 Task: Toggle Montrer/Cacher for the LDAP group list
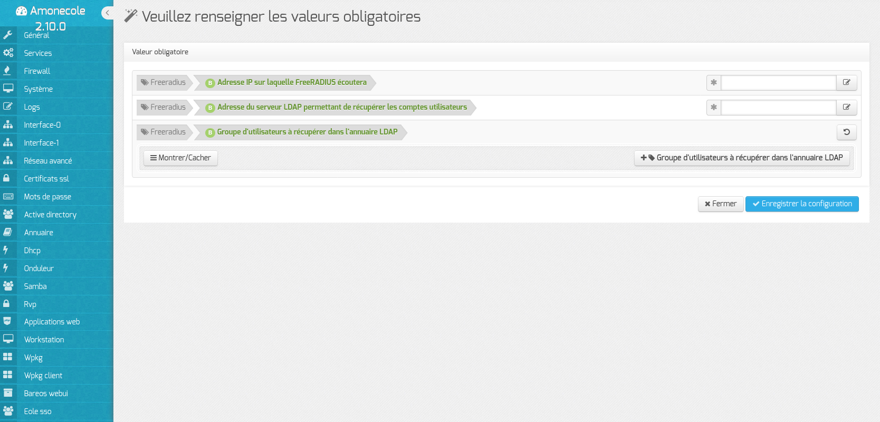(x=180, y=158)
